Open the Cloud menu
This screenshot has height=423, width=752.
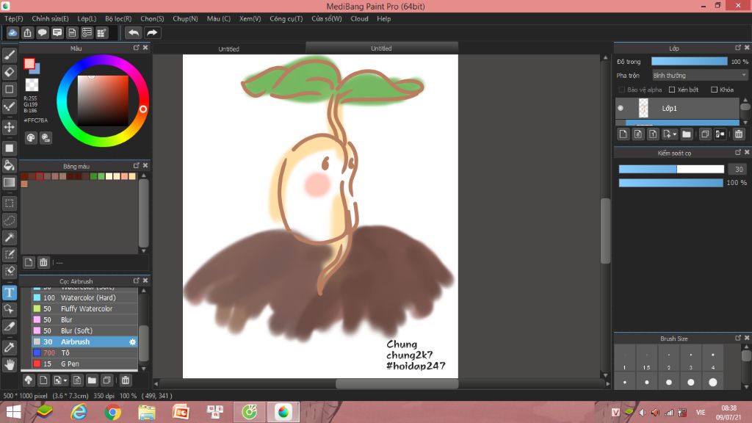click(359, 18)
